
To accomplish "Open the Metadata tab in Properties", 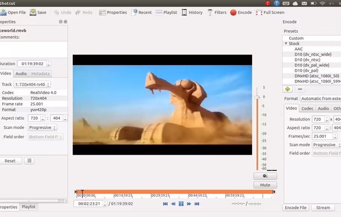I will coord(40,74).
